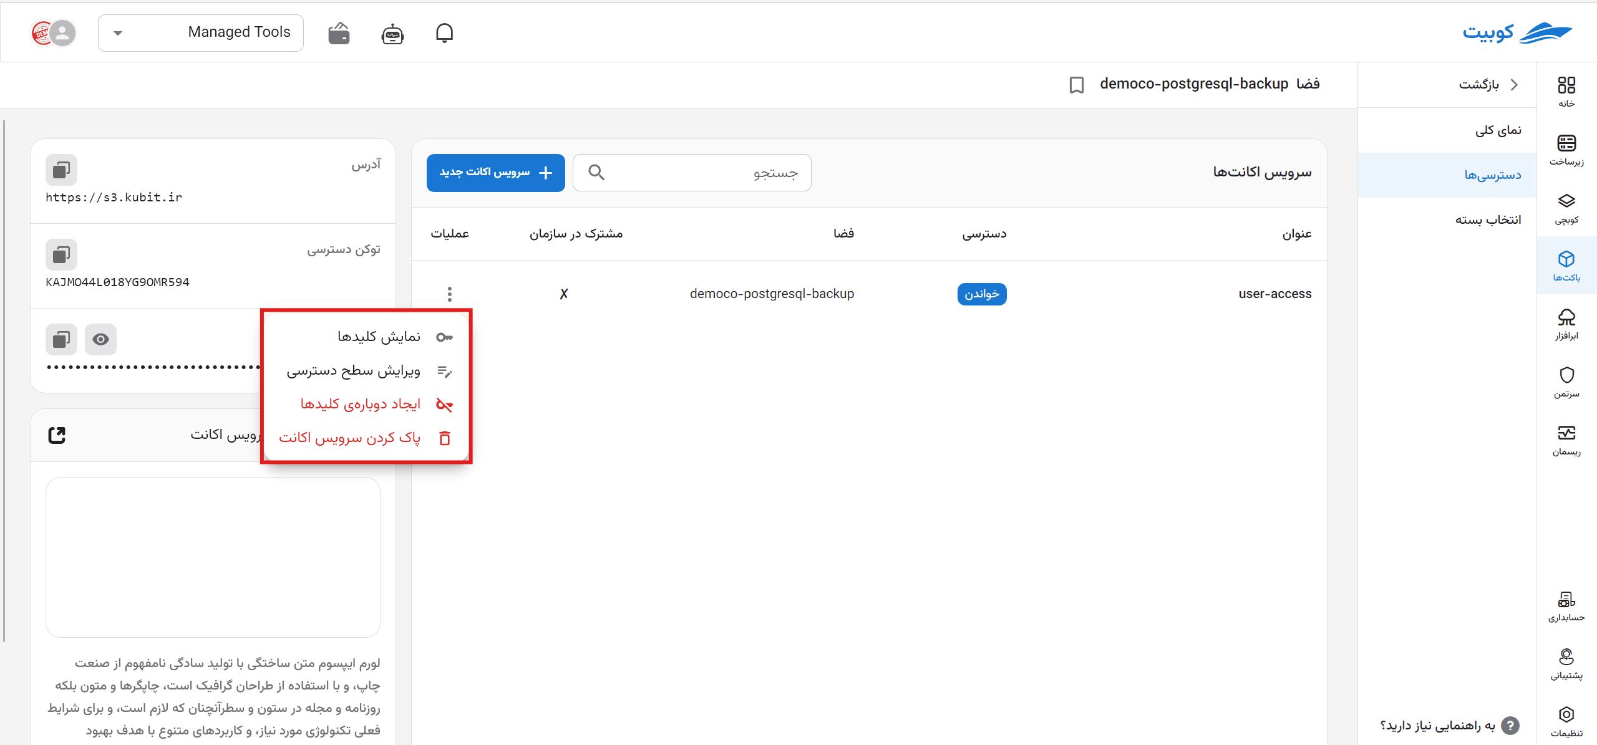The height and width of the screenshot is (745, 1597).
Task: Open notifications bell icon
Action: (x=444, y=33)
